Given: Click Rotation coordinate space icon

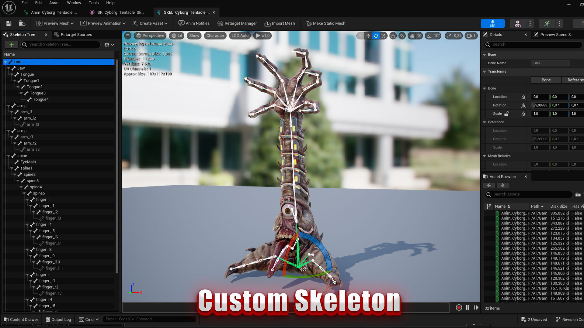Looking at the screenshot, I should 523,105.
